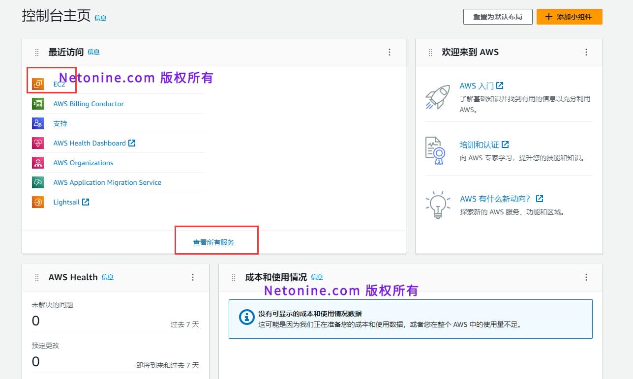Viewport: 633px width, 379px height.
Task: Open AWS 有什么新动向 link
Action: click(496, 199)
